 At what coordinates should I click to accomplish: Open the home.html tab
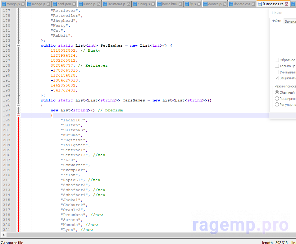[170, 4]
